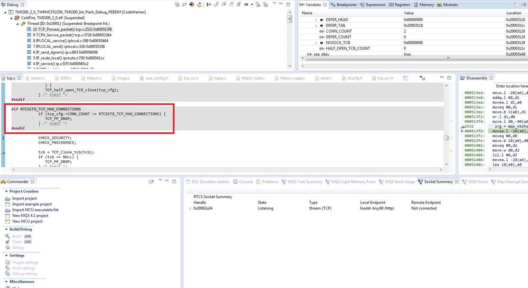This screenshot has width=528, height=288.
Task: Collapse the ColdFire TMS300_2_0.elf node
Action: tap(11, 18)
